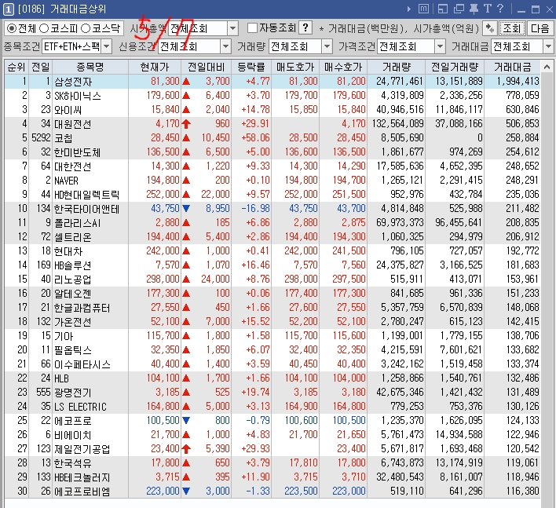Click the 매수호가 column header

(343, 67)
